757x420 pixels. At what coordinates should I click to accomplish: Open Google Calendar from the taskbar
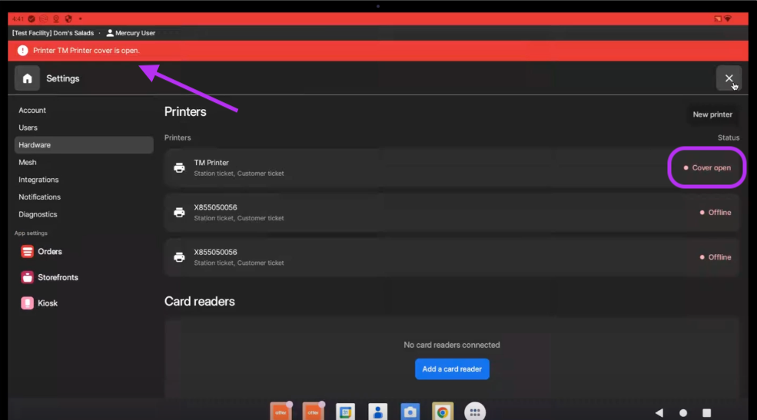click(346, 412)
